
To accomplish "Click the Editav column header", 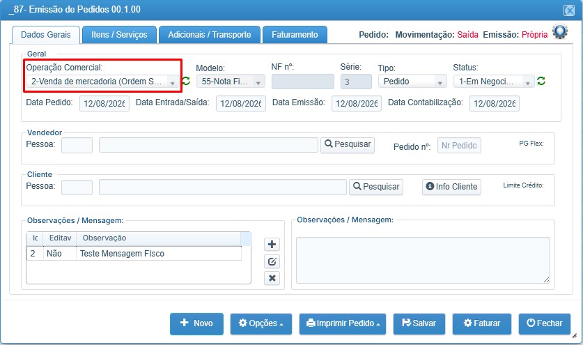I will pyautogui.click(x=60, y=238).
